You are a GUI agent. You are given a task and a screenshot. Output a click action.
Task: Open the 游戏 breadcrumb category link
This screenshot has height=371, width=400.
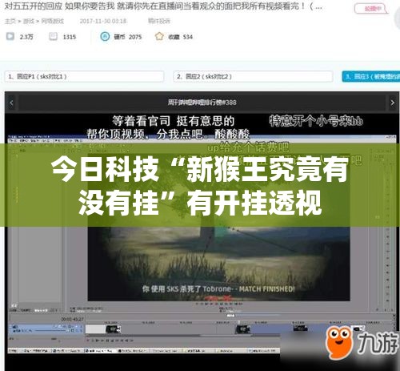pyautogui.click(x=29, y=21)
